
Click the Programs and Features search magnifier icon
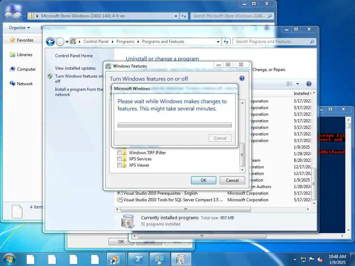(312, 42)
